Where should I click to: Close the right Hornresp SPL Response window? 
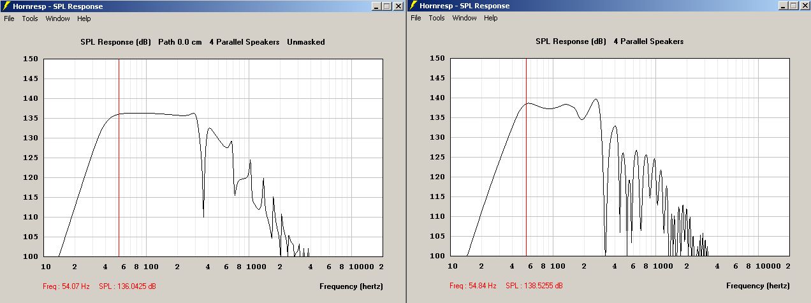point(805,6)
